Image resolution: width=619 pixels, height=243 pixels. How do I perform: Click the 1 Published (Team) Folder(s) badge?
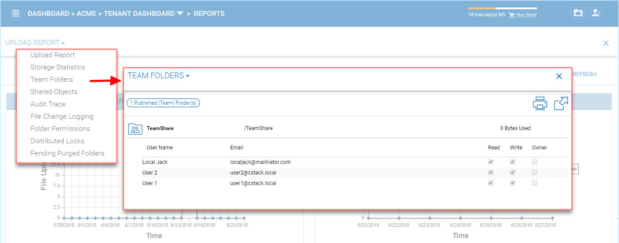163,103
